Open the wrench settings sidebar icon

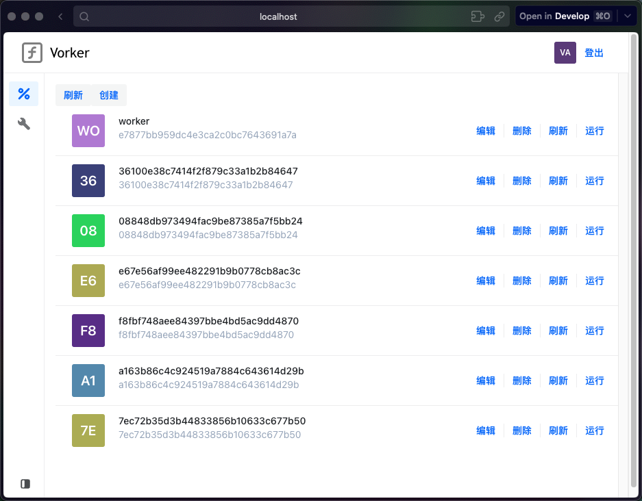(x=23, y=124)
